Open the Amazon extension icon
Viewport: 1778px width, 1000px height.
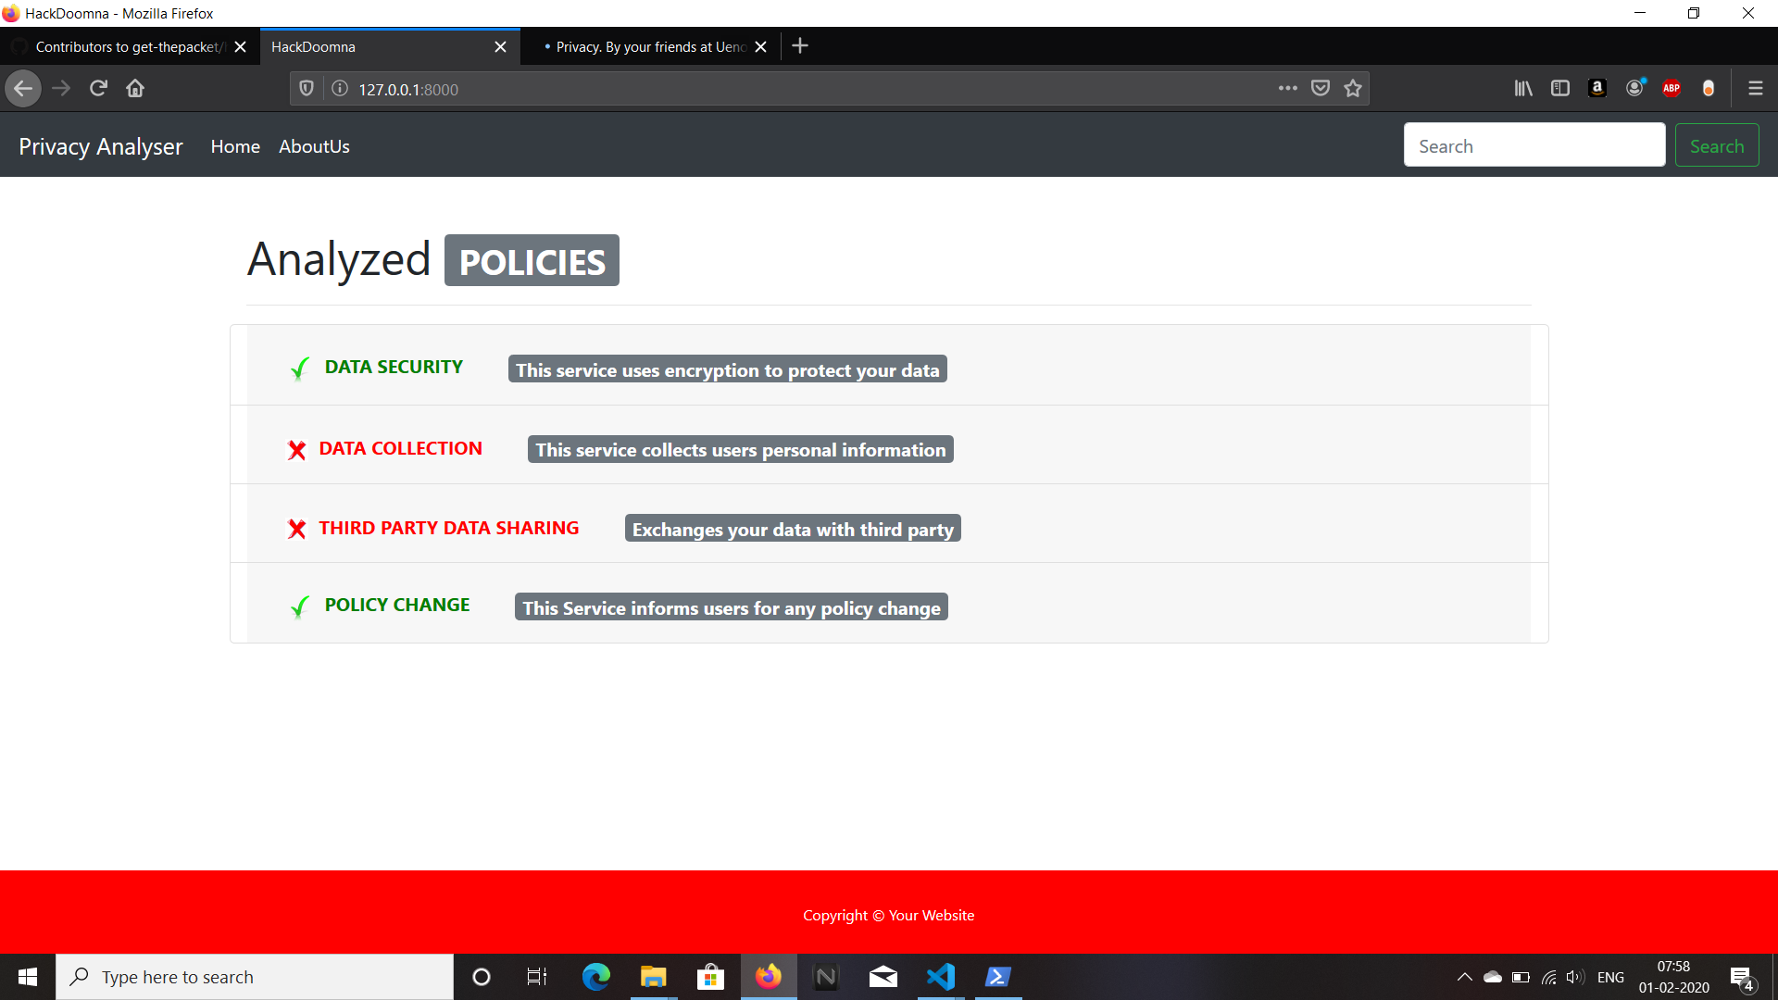[1597, 88]
